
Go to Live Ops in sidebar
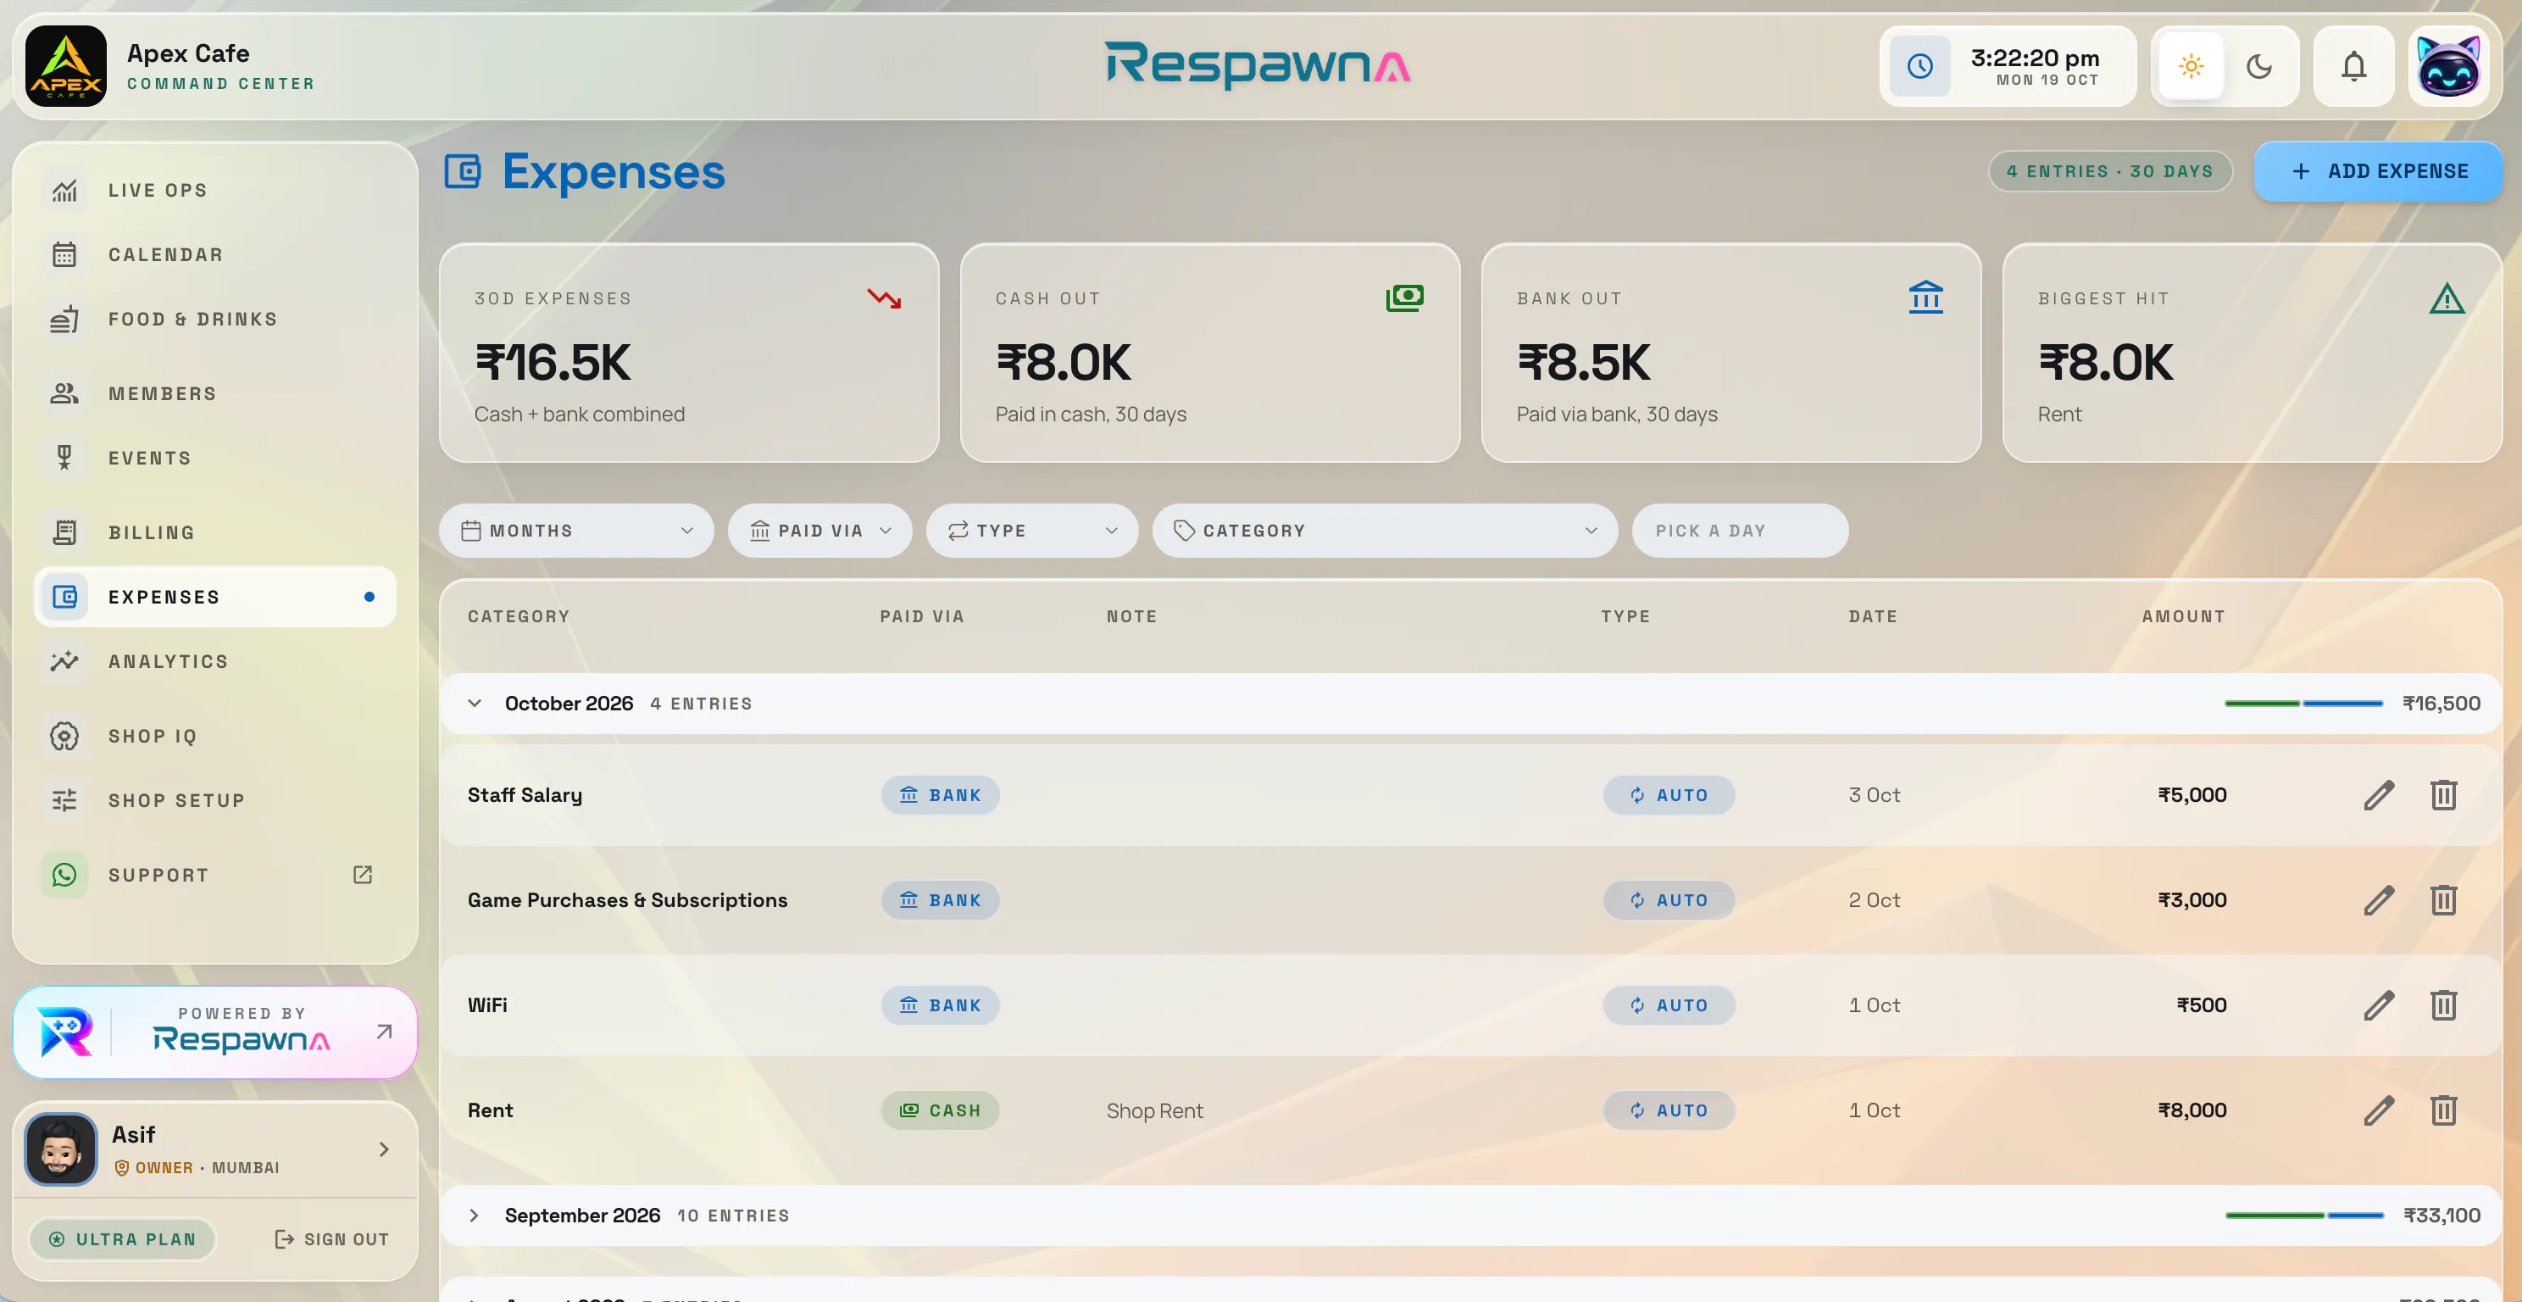(x=215, y=190)
